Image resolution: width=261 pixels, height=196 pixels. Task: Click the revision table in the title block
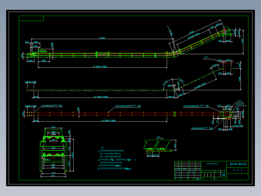188,171
